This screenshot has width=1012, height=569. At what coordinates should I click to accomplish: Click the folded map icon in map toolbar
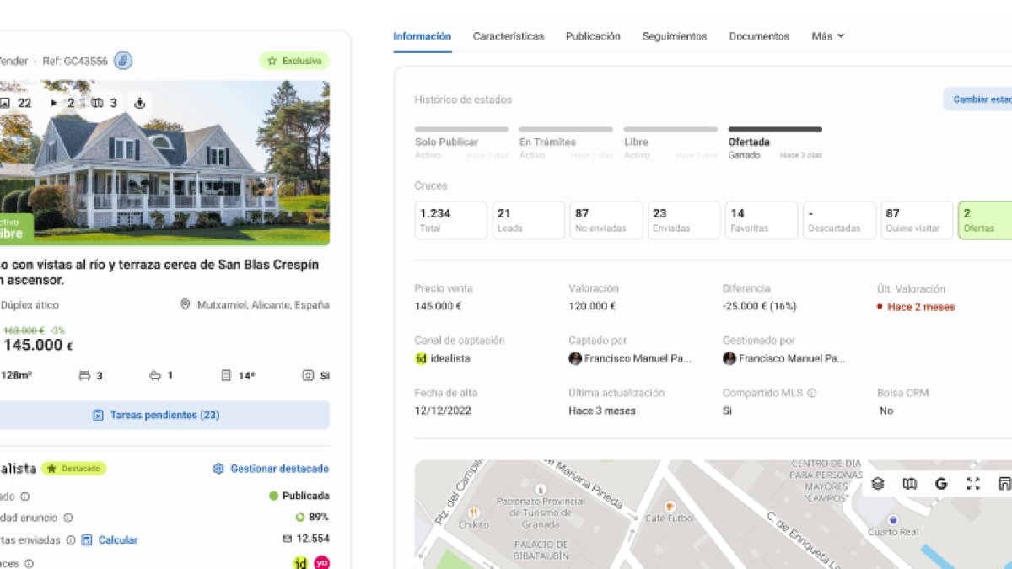909,483
